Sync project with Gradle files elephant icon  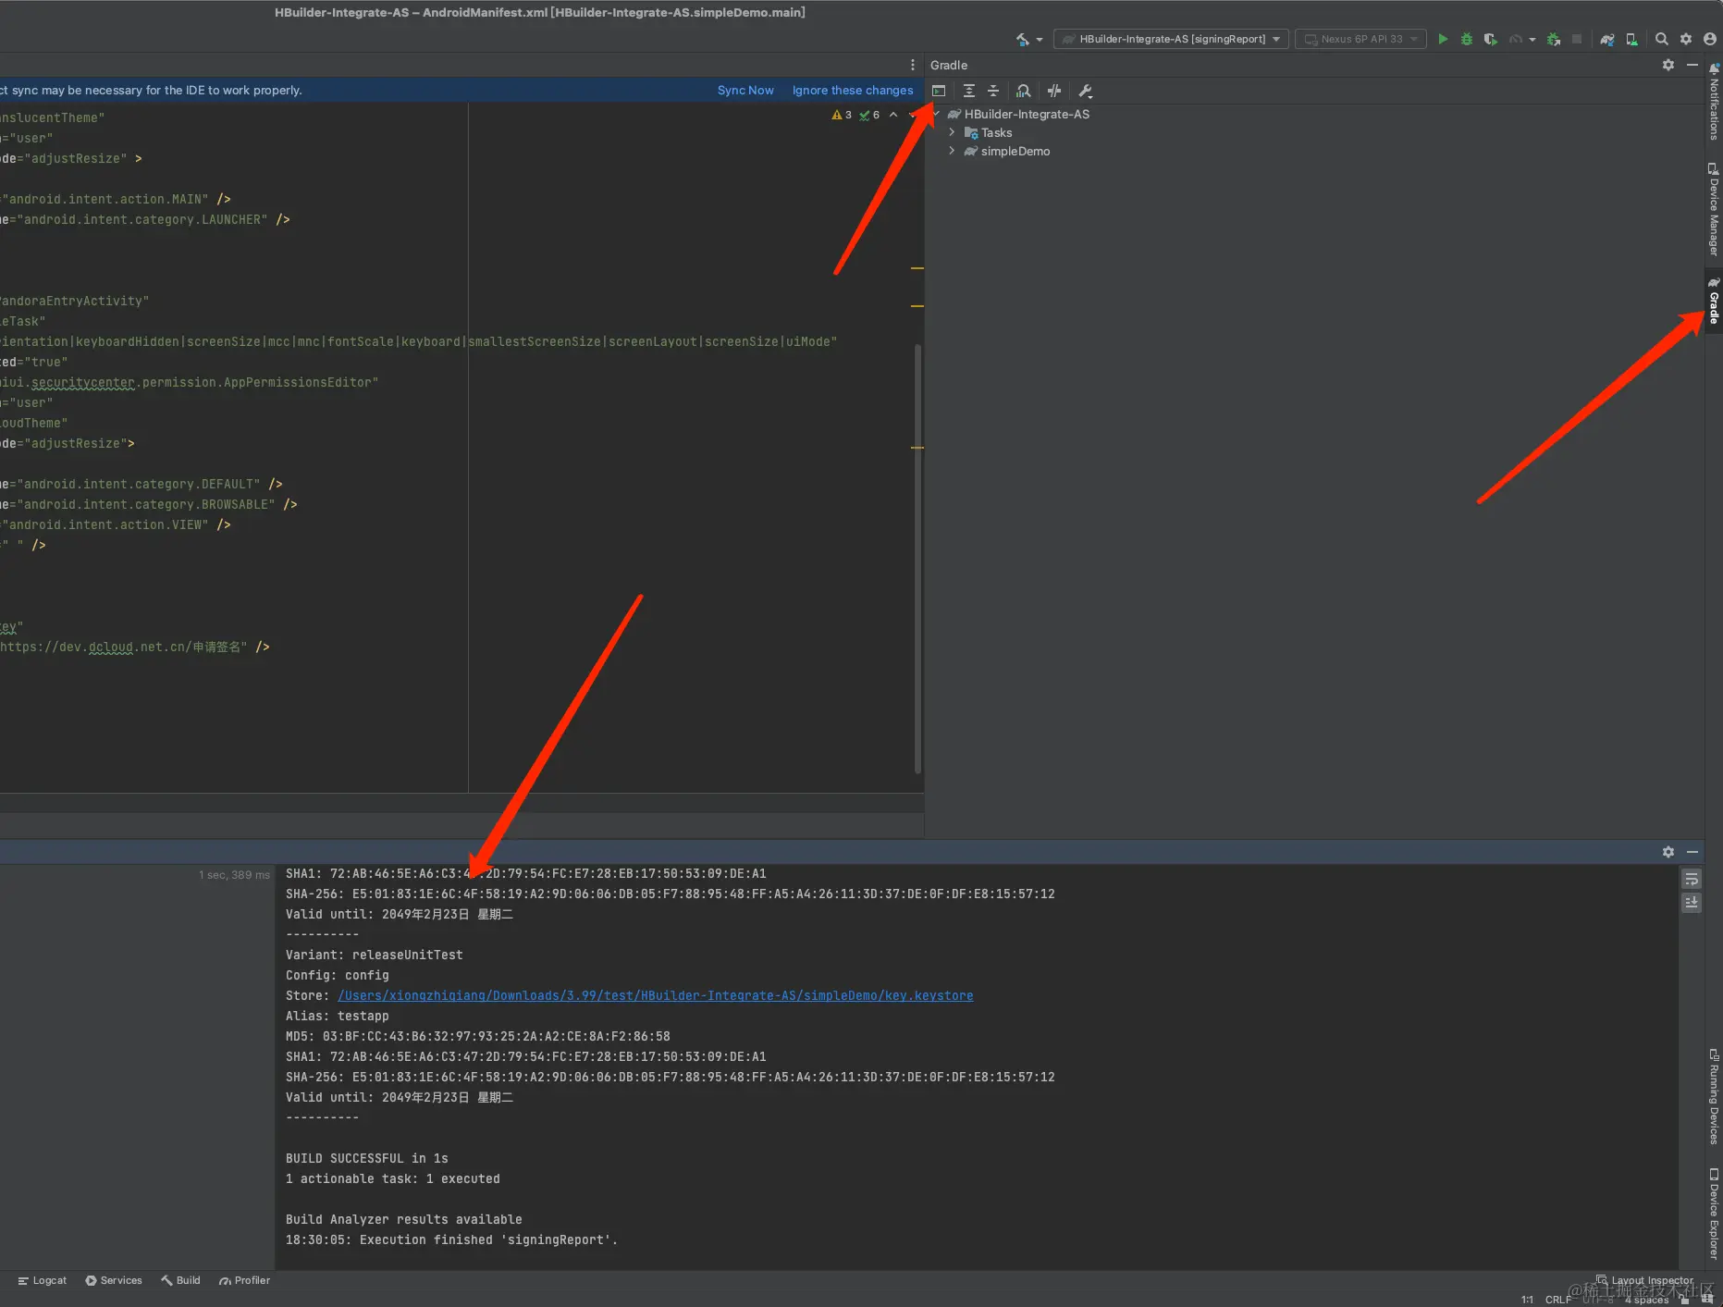1607,39
